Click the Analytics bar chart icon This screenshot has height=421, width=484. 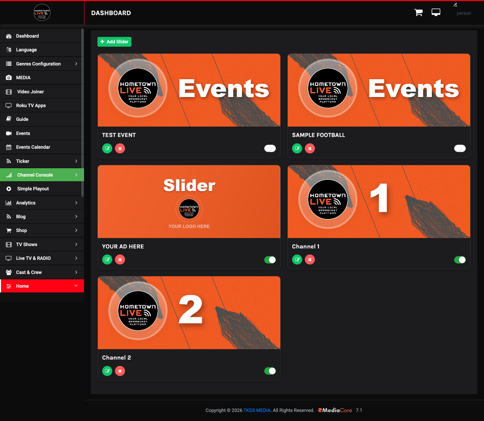(x=9, y=203)
